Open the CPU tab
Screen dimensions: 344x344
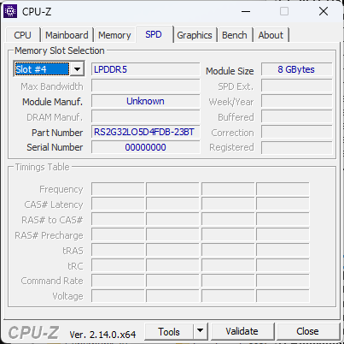pos(22,35)
